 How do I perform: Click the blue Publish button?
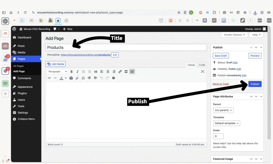(255, 84)
